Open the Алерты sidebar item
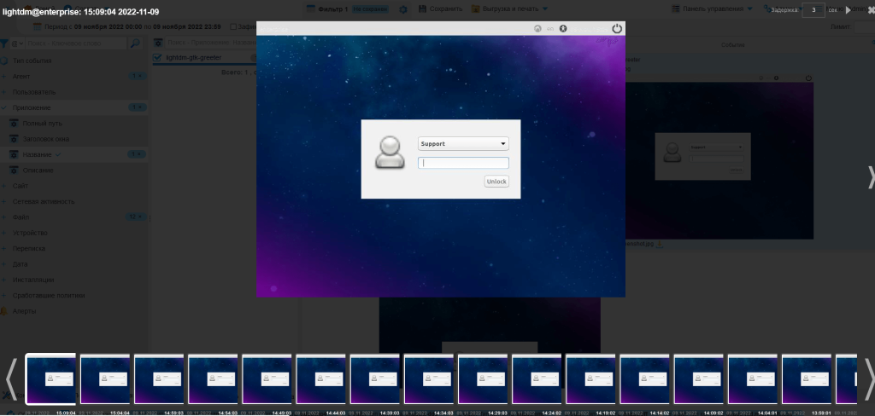The width and height of the screenshot is (875, 416). coord(24,311)
